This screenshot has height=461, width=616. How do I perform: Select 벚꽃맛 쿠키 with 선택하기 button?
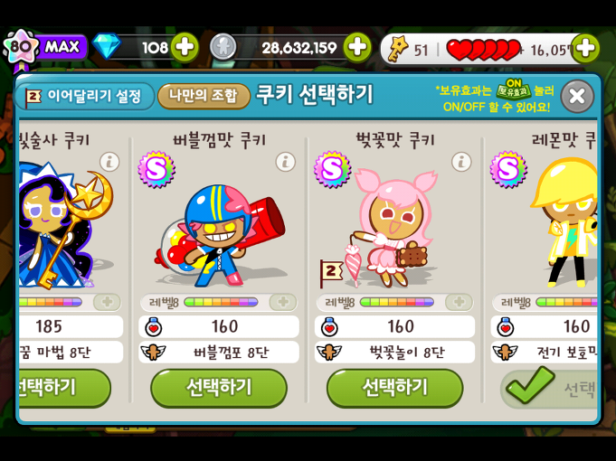tap(394, 388)
